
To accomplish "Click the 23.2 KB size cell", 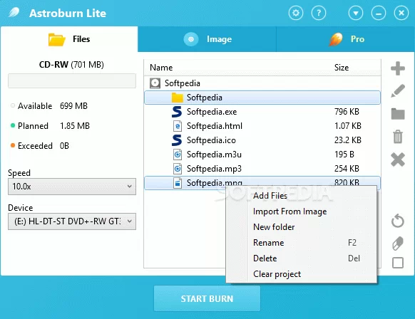I will 348,140.
